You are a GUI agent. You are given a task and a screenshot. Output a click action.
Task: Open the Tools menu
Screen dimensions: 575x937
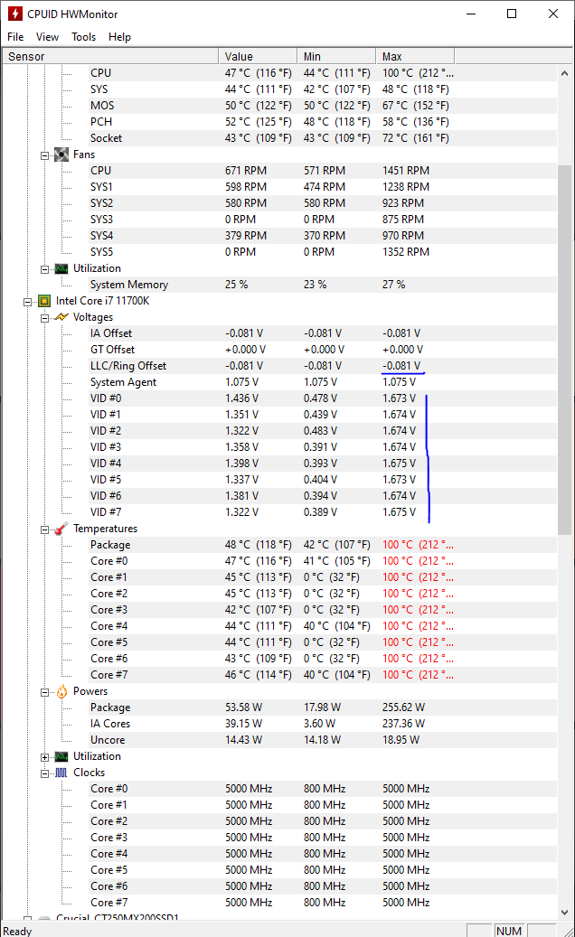point(84,37)
